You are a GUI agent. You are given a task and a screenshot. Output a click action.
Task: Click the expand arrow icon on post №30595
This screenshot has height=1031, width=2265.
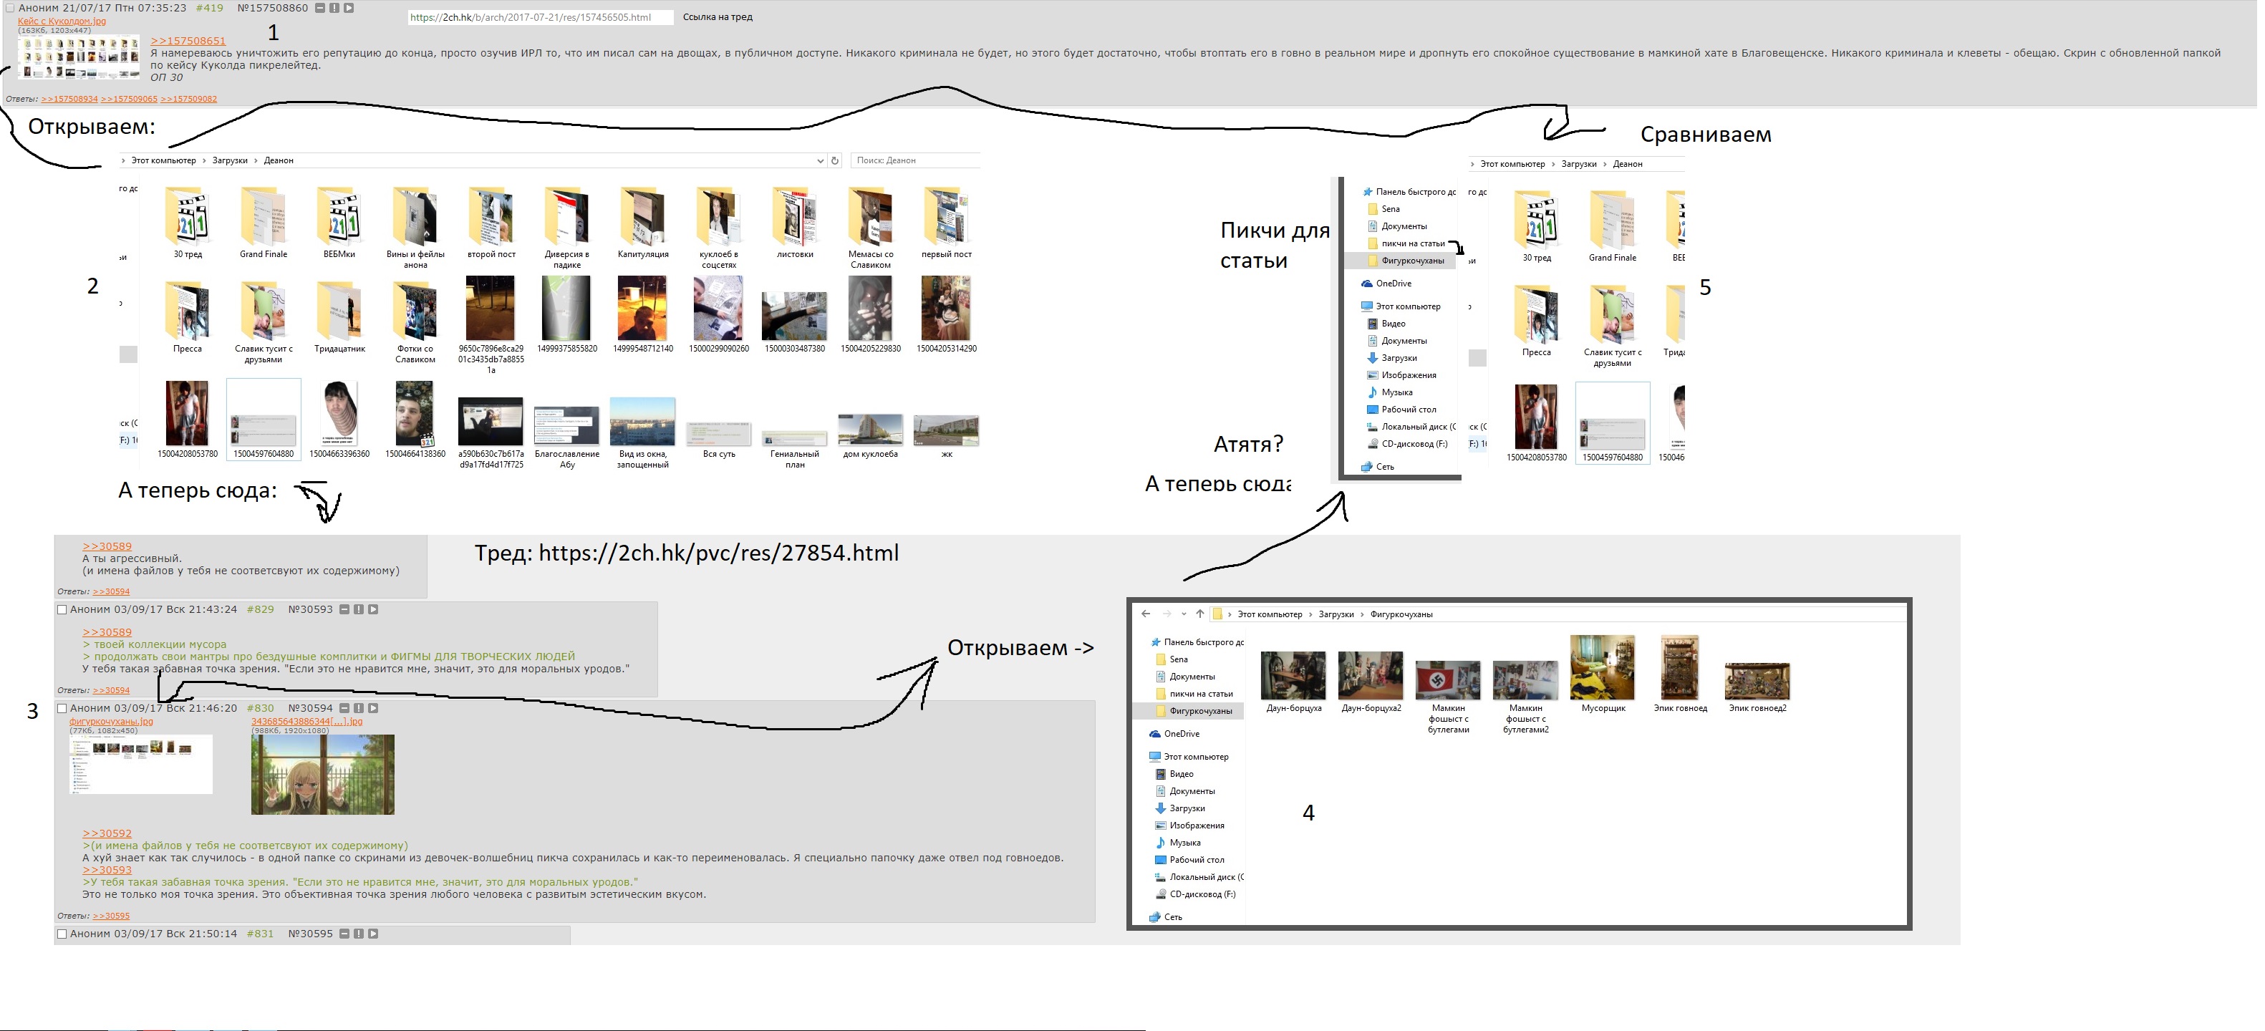click(x=373, y=934)
